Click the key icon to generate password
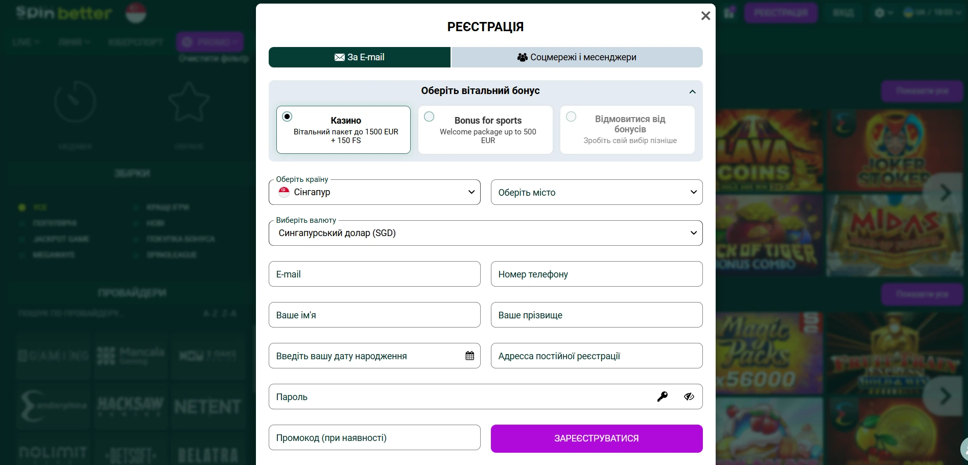The height and width of the screenshot is (465, 968). 662,397
